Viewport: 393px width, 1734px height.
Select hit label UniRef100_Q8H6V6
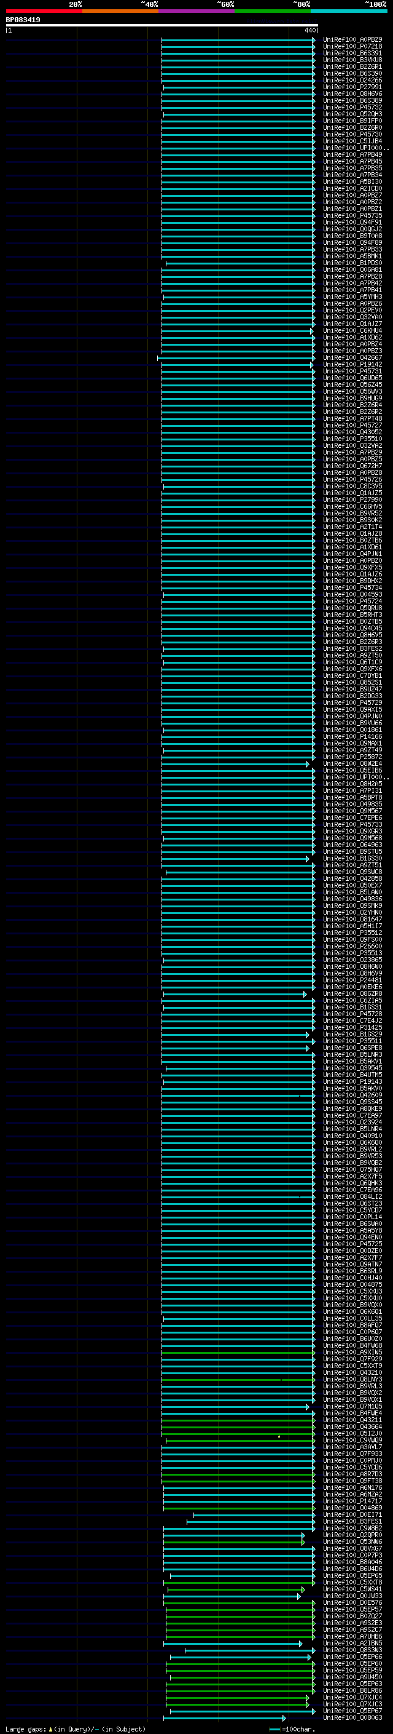352,93
